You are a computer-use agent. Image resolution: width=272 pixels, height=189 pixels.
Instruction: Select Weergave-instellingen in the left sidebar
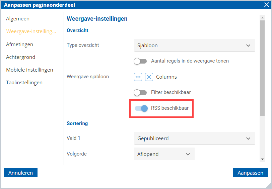(31, 31)
